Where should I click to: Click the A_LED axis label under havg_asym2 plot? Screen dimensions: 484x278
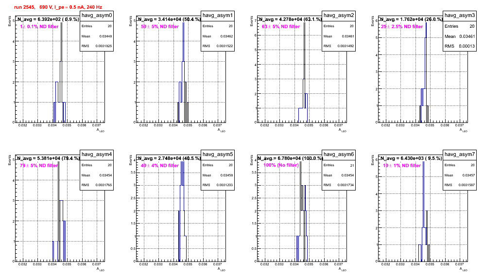pyautogui.click(x=343, y=130)
